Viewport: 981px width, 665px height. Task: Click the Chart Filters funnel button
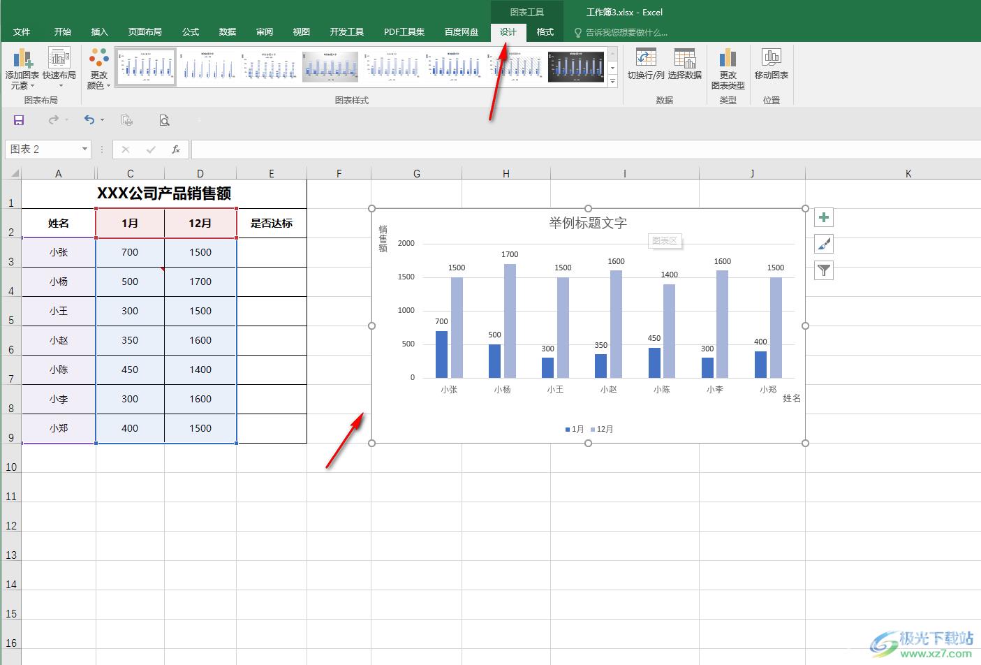(824, 270)
